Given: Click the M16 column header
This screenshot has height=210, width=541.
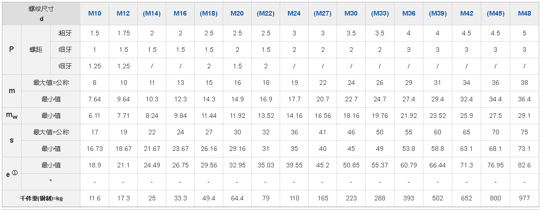Looking at the screenshot, I should (180, 14).
